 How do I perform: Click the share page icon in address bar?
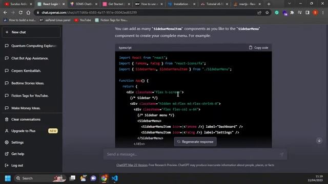[x=259, y=12]
